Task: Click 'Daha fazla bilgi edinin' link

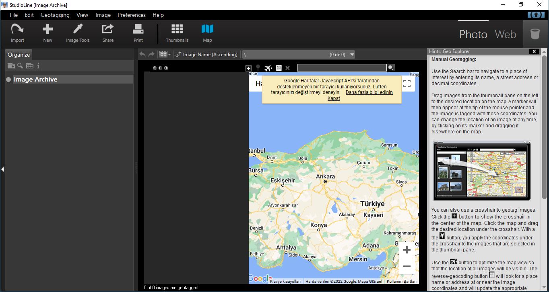Action: point(369,92)
